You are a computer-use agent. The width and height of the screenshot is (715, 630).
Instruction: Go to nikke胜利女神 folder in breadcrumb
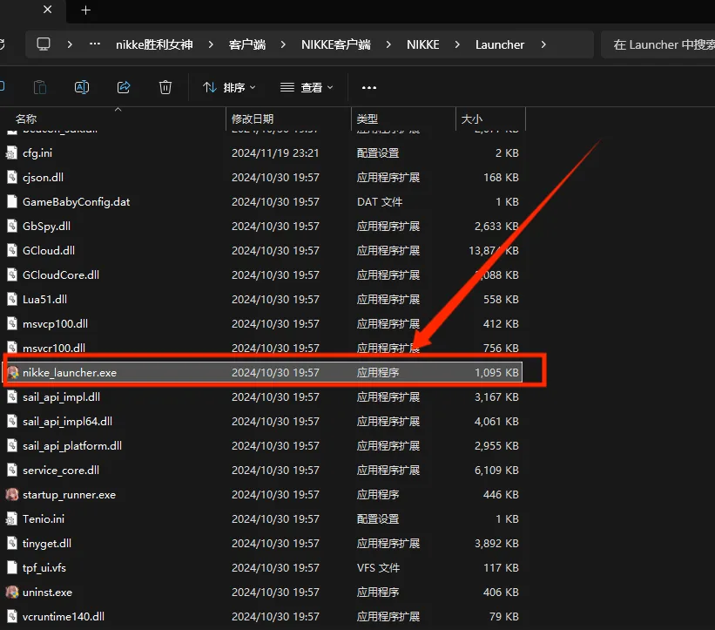coord(154,44)
